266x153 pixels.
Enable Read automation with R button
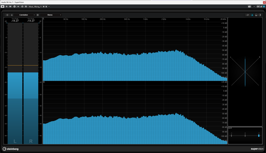[7, 6]
